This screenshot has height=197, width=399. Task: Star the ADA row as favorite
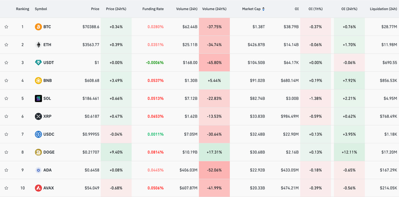[x=6, y=170]
